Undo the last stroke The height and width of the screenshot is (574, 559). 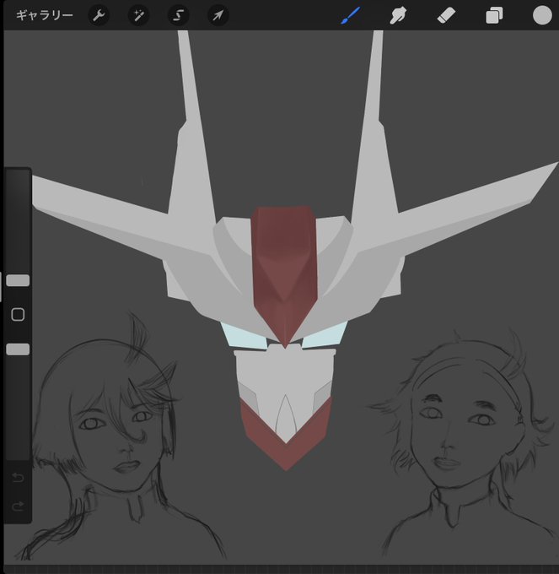click(18, 477)
